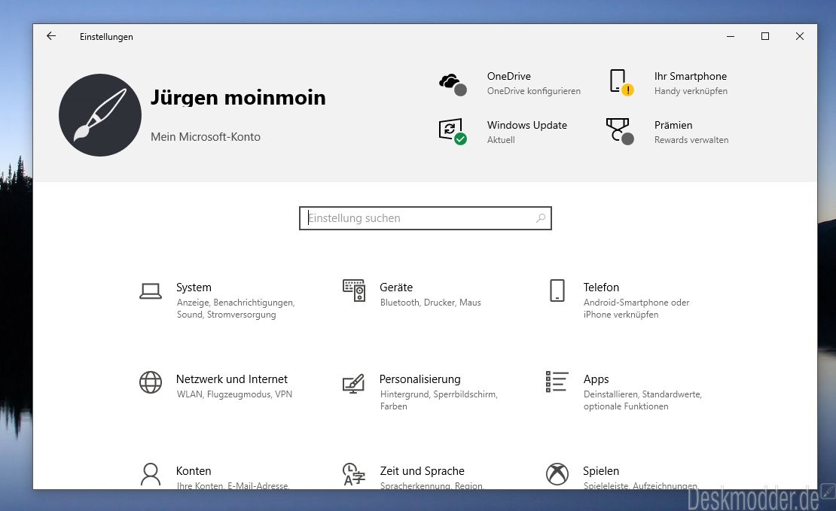
Task: Click the Konten person icon
Action: click(151, 474)
